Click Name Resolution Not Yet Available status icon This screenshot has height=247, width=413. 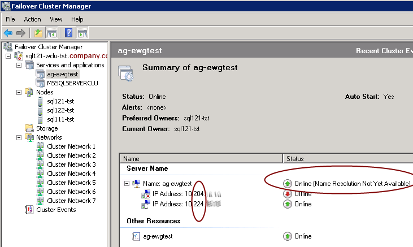pos(288,184)
